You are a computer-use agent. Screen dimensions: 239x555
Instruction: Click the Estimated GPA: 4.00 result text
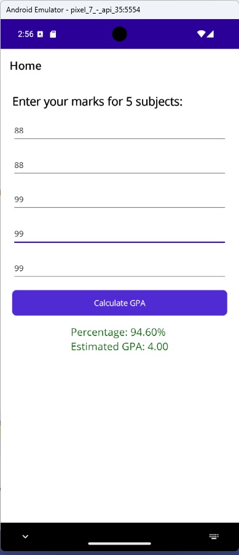pyautogui.click(x=119, y=346)
